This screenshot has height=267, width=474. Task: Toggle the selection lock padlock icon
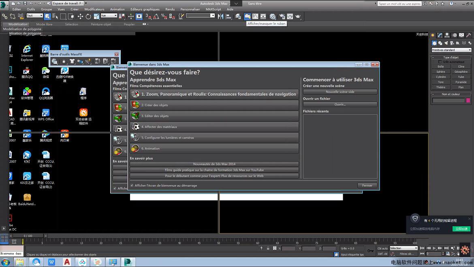point(268,248)
